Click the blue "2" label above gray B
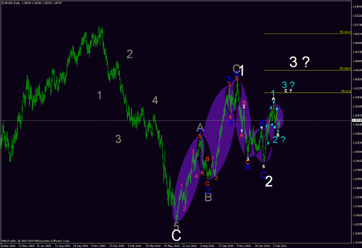The width and height of the screenshot is (362, 248). point(208,190)
